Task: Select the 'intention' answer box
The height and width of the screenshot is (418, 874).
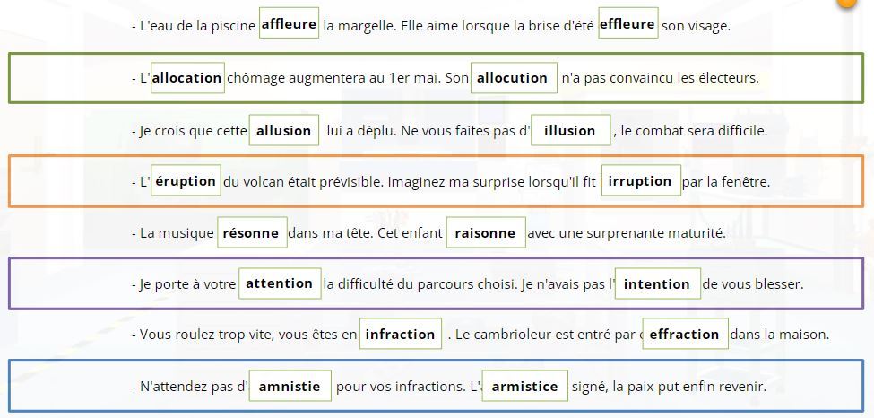Action: (658, 283)
